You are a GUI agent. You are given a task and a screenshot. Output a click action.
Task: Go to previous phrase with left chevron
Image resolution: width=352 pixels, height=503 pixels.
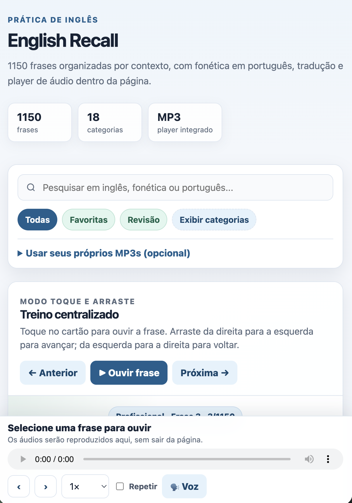pyautogui.click(x=19, y=486)
